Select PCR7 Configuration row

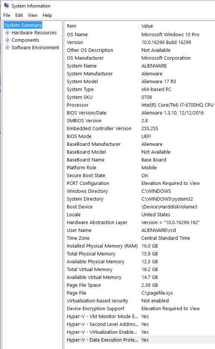point(140,183)
